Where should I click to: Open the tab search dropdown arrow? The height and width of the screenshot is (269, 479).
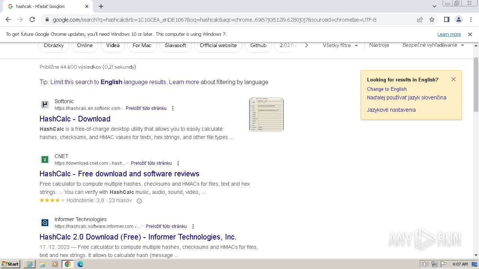click(x=434, y=6)
